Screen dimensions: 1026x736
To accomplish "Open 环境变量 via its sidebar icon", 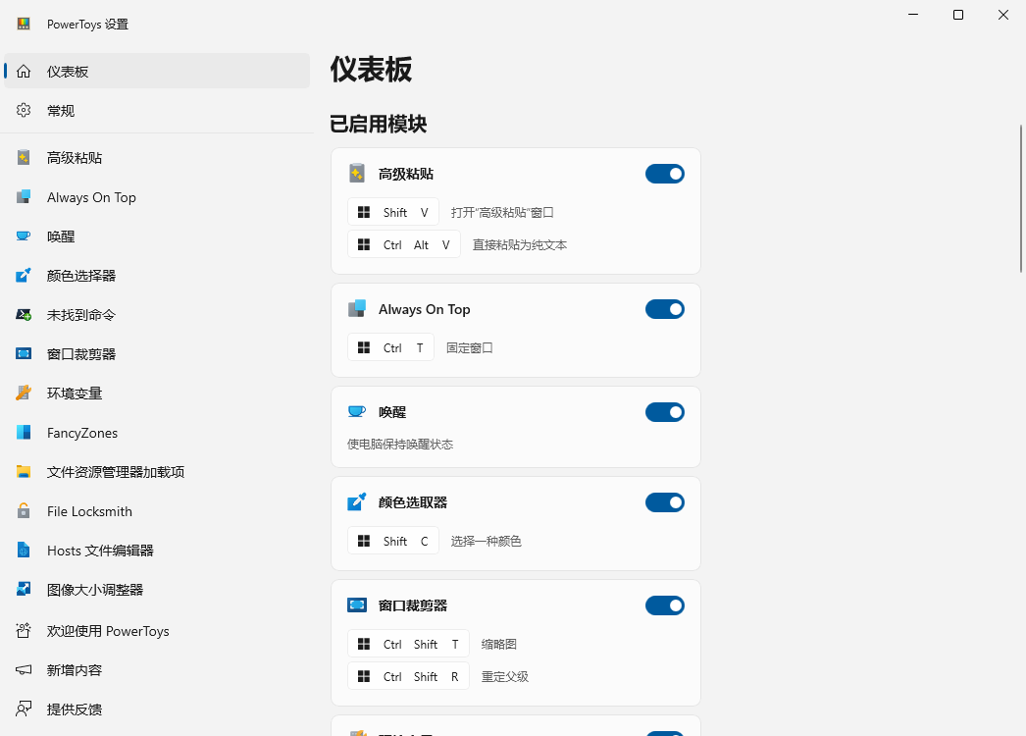I will click(24, 394).
